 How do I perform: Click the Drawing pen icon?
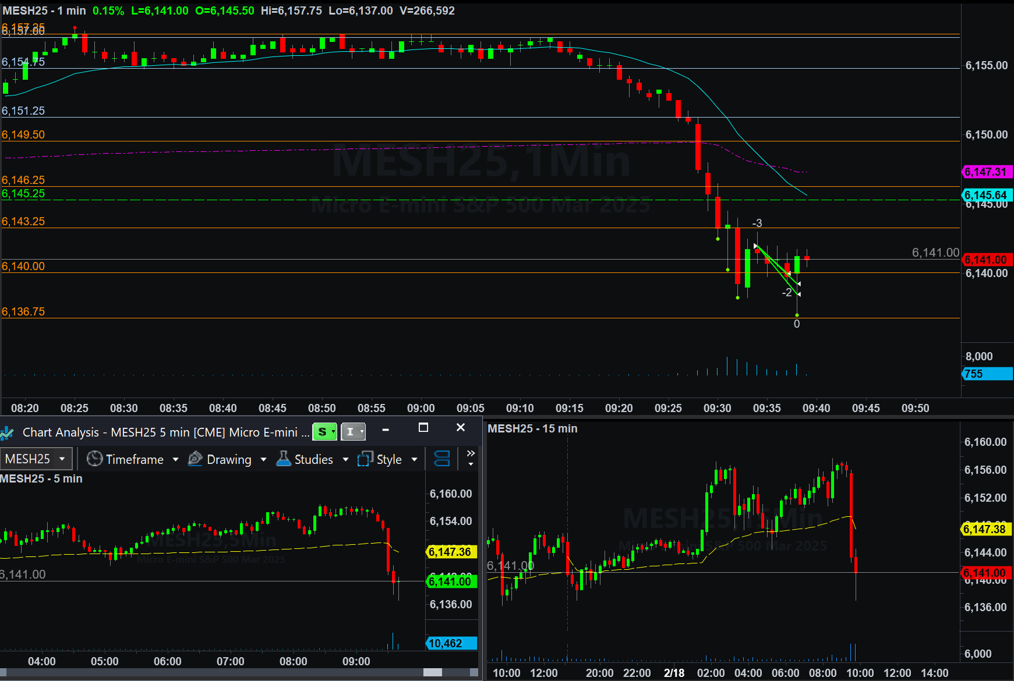click(195, 459)
